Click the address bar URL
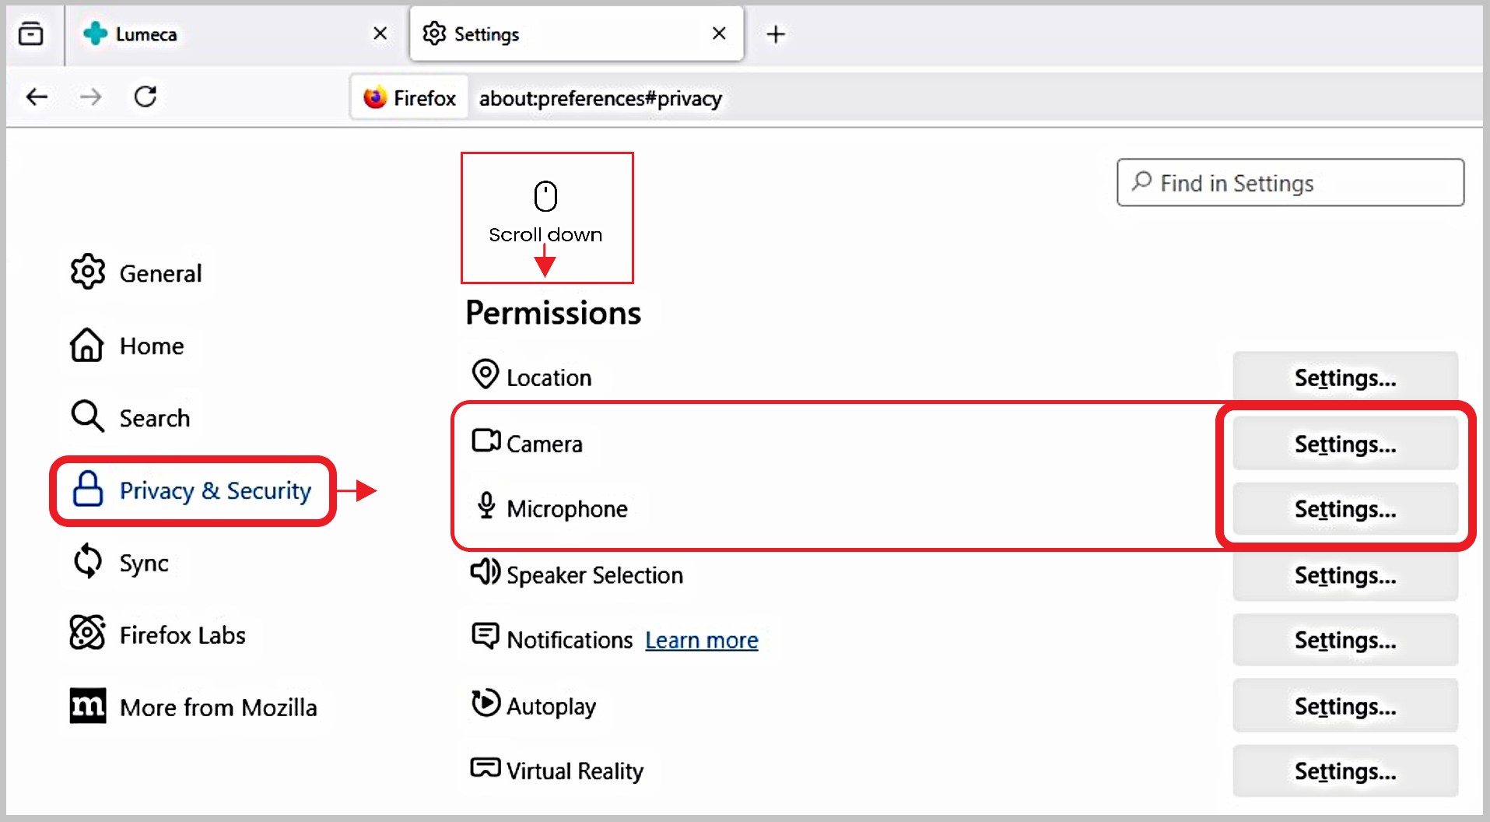1490x822 pixels. click(x=600, y=98)
